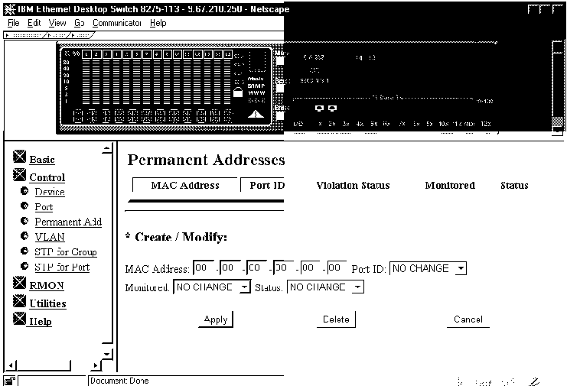Open the STP for Group link

65,252
